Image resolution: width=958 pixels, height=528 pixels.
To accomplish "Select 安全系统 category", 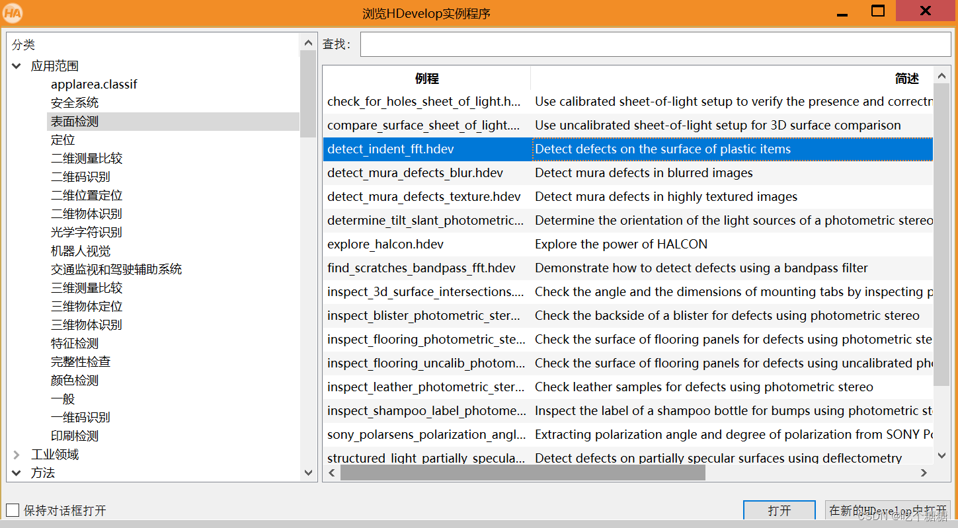I will click(75, 103).
